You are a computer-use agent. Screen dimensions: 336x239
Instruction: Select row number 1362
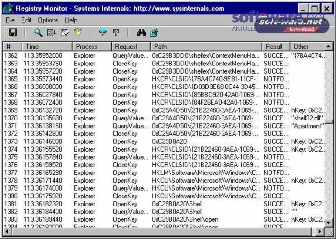pos(11,55)
